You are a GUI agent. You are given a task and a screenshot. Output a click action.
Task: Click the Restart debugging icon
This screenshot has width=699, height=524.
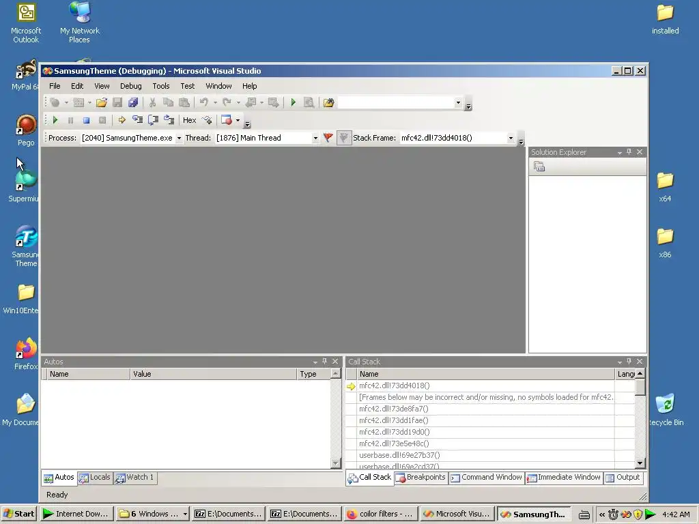[102, 120]
